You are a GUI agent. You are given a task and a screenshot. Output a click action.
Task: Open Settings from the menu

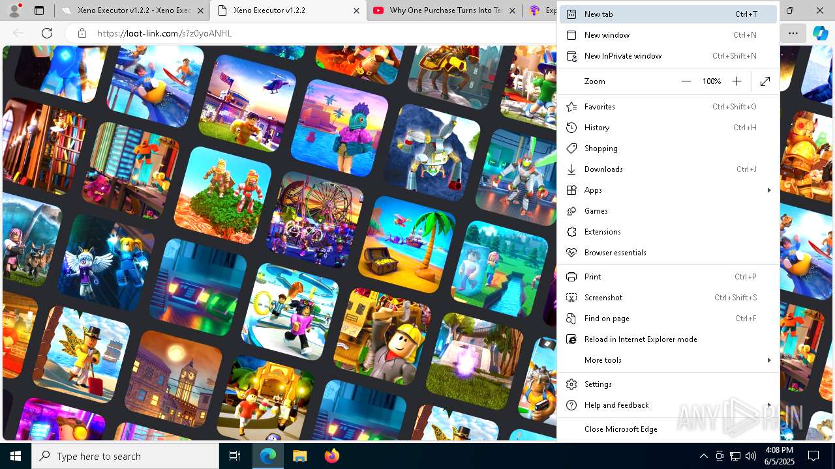pos(669,384)
